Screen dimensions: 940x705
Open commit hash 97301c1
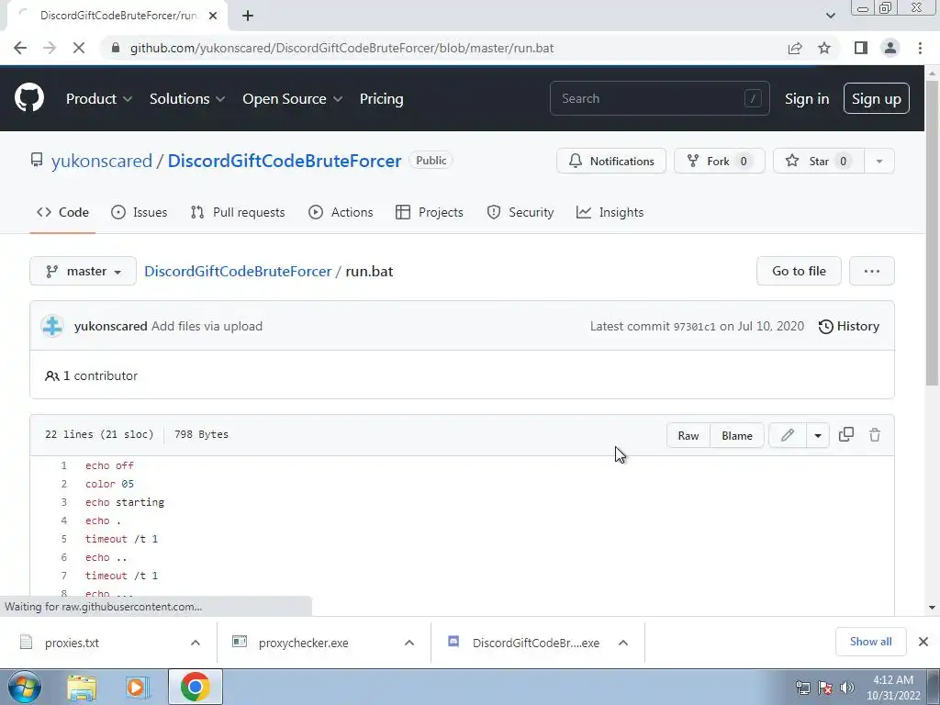tap(694, 327)
